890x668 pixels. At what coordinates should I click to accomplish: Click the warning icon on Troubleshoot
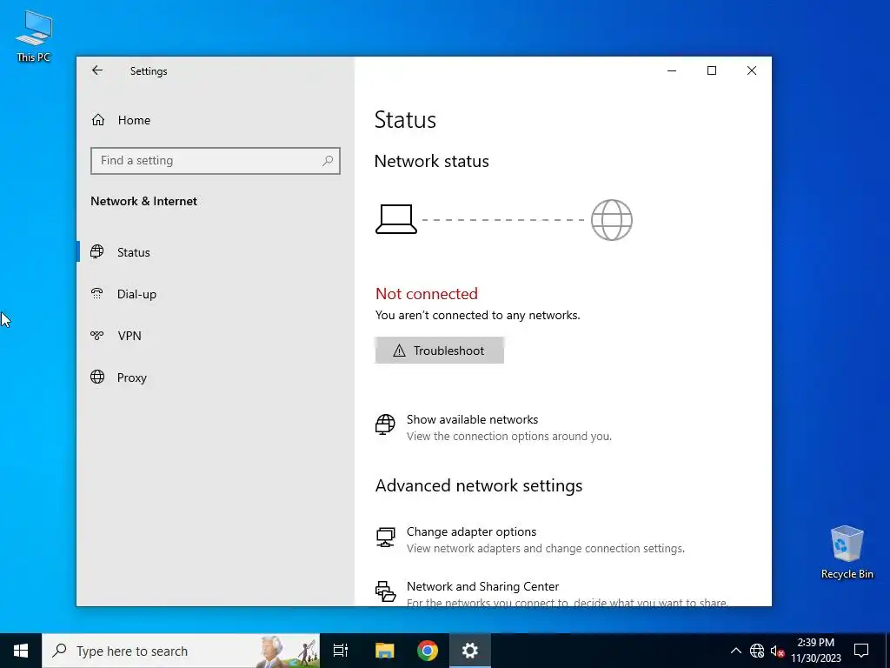(x=400, y=351)
